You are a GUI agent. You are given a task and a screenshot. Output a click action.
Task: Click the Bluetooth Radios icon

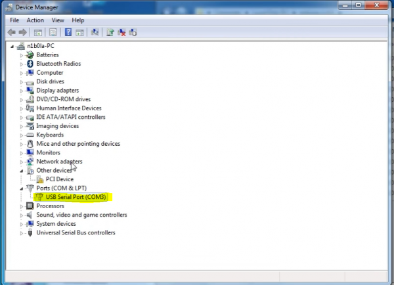(x=30, y=64)
